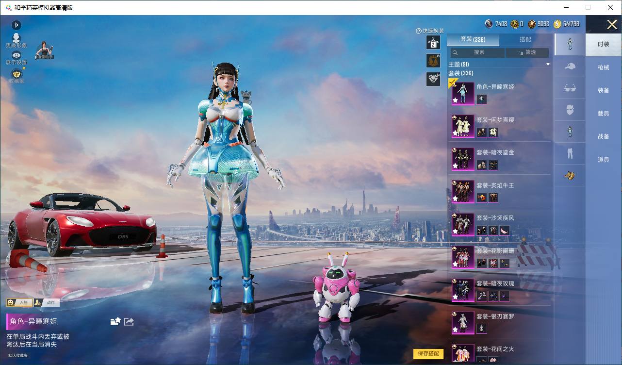Select the hat category icon
This screenshot has width=622, height=365.
(x=570, y=66)
